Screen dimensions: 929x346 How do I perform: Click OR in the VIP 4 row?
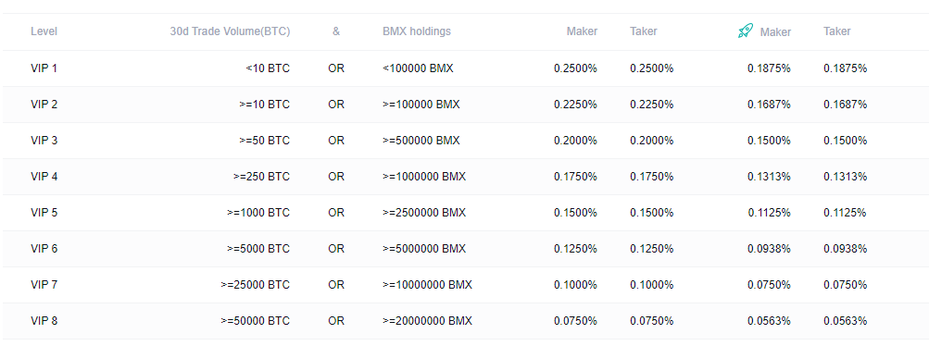[336, 177]
